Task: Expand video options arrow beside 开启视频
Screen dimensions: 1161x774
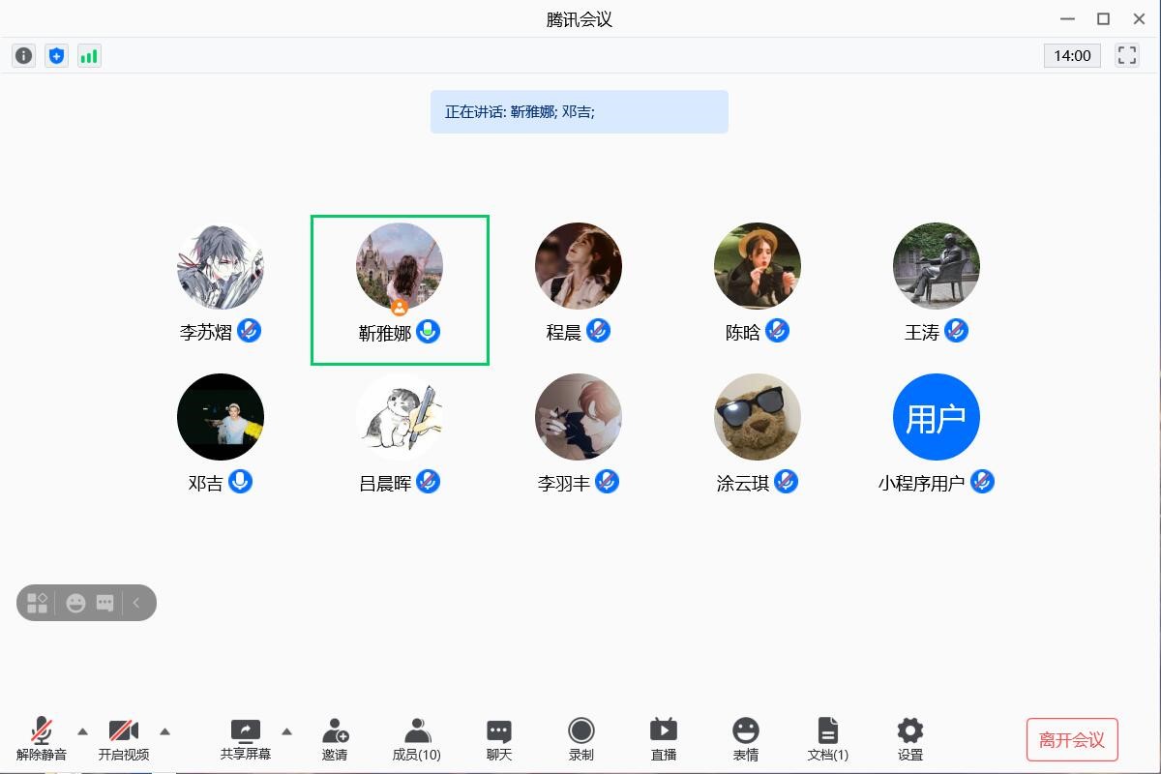Action: pyautogui.click(x=164, y=731)
